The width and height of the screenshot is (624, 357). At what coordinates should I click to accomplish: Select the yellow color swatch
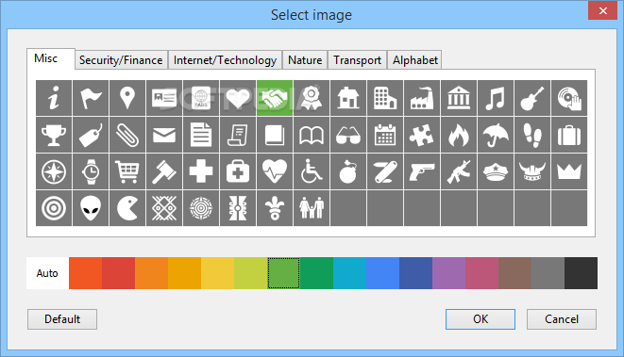click(x=217, y=273)
